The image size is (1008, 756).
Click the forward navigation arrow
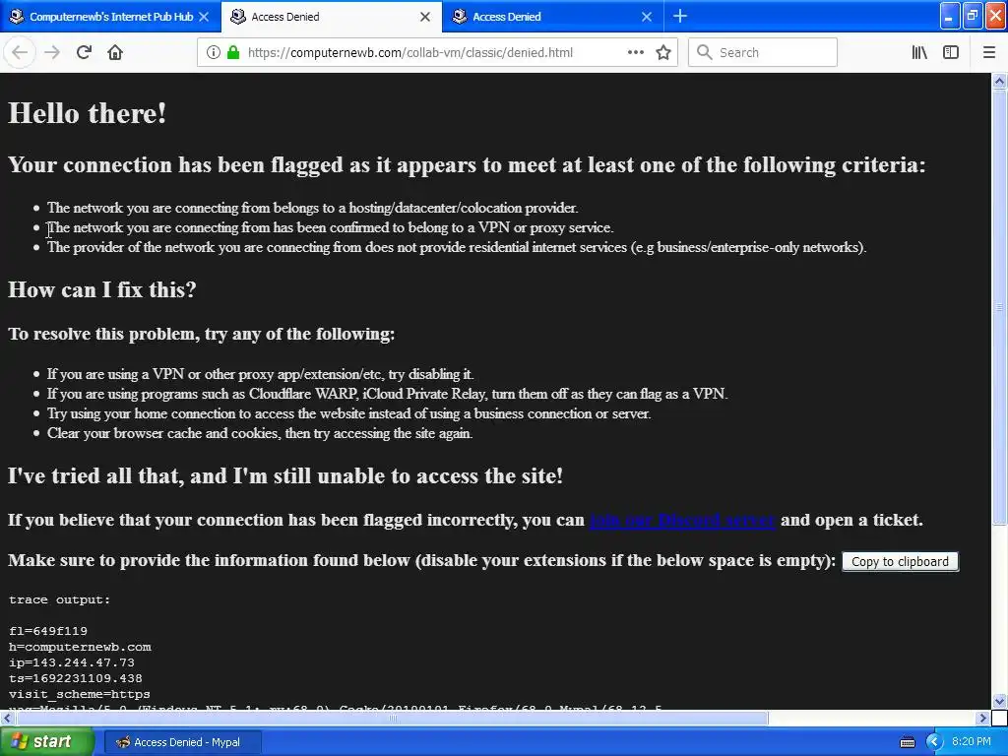coord(52,52)
